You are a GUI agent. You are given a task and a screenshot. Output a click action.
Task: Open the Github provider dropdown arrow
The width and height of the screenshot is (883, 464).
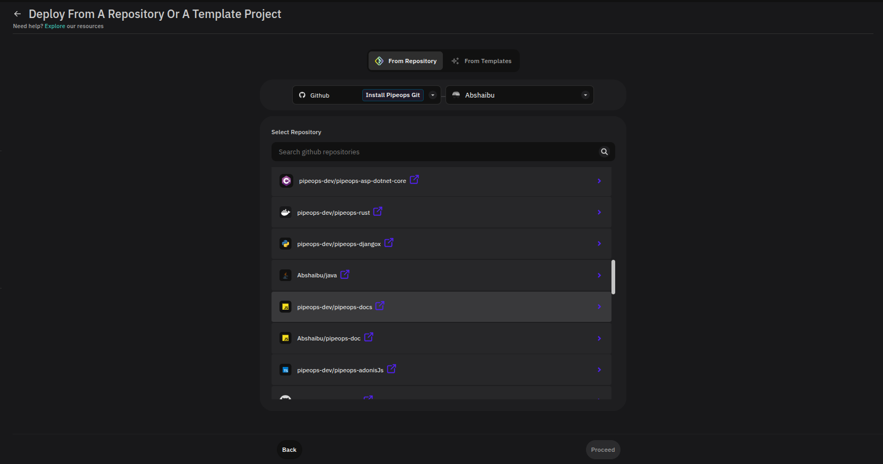[x=433, y=95]
